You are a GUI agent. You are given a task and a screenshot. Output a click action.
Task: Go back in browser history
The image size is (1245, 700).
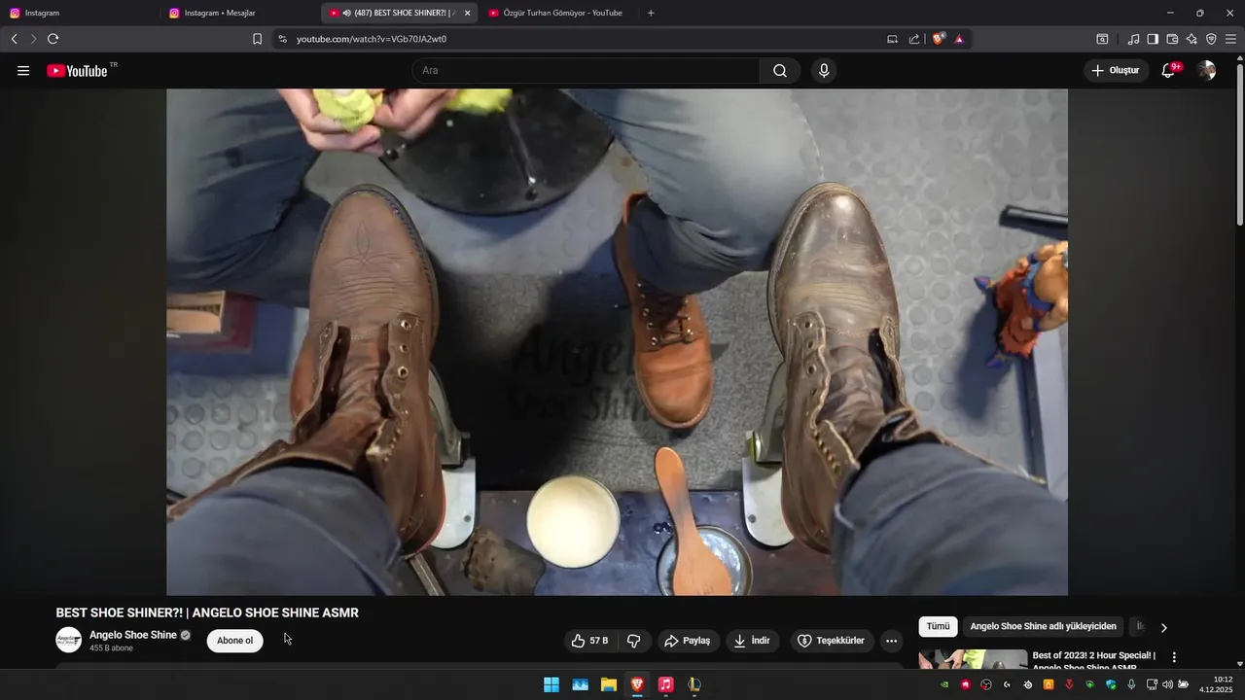[14, 39]
